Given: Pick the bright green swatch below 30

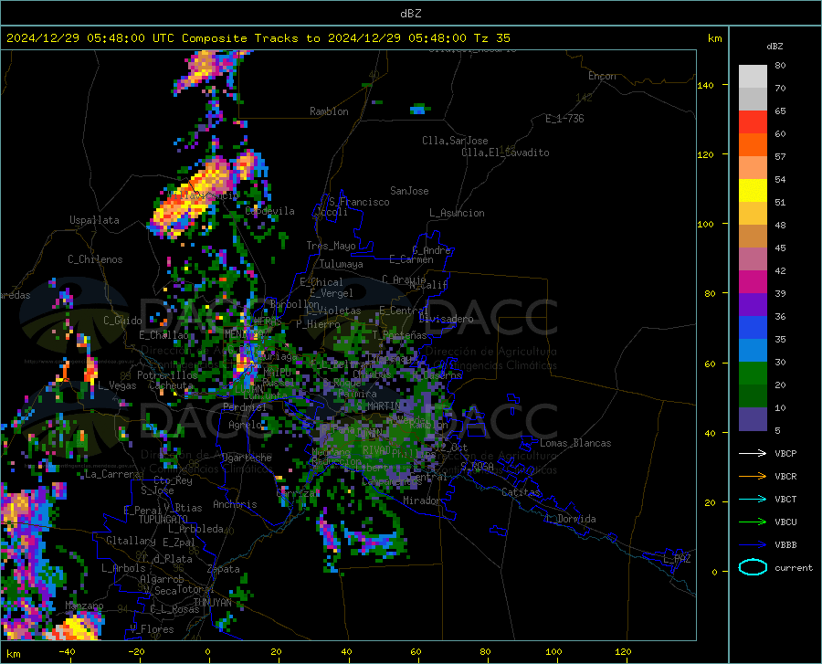Looking at the screenshot, I should tap(753, 374).
